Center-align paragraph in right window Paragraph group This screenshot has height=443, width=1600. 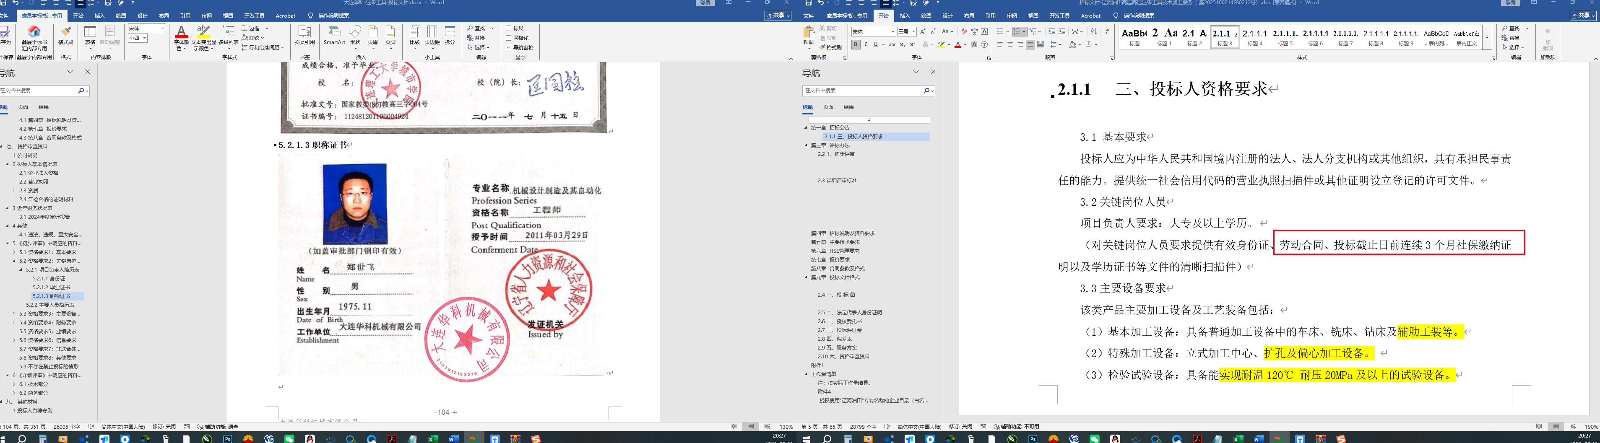tap(1010, 45)
